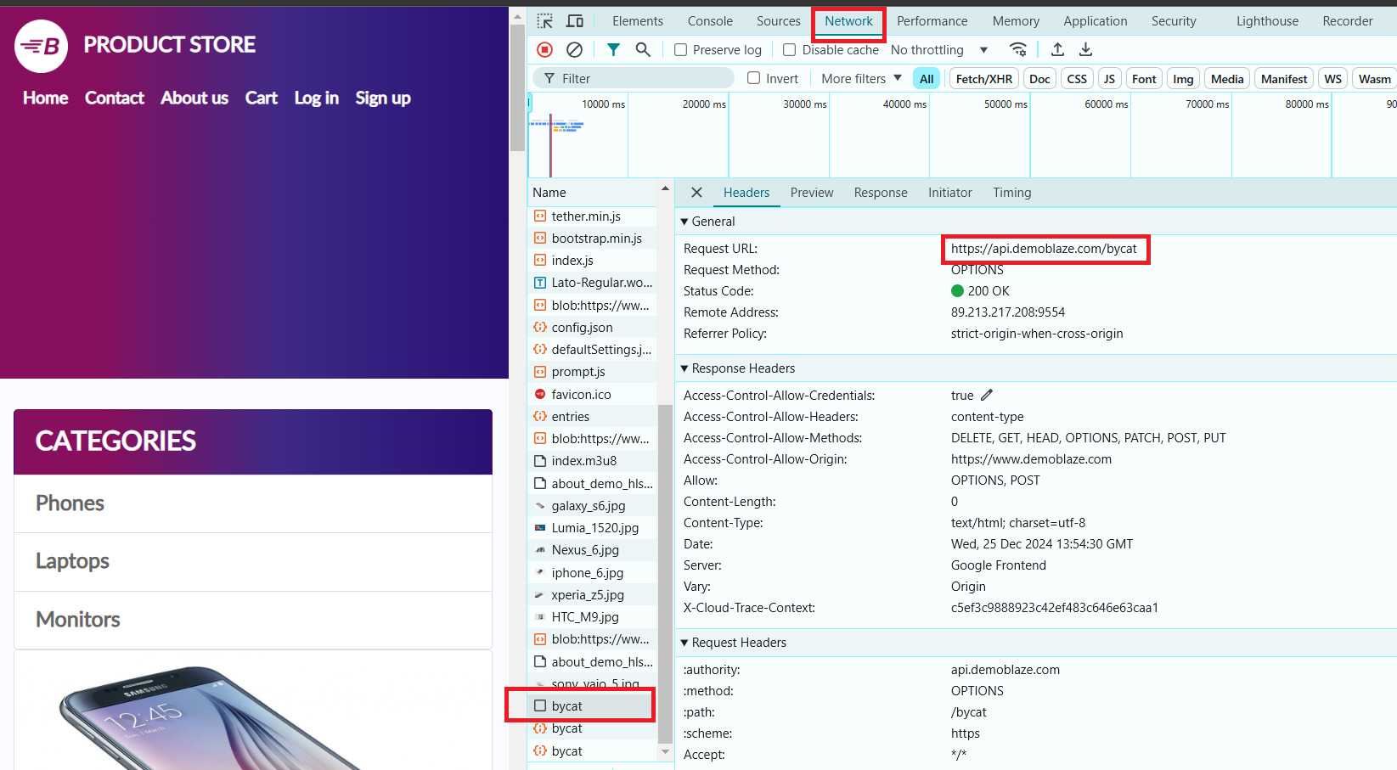
Task: Collapse the General section
Action: pyautogui.click(x=709, y=222)
